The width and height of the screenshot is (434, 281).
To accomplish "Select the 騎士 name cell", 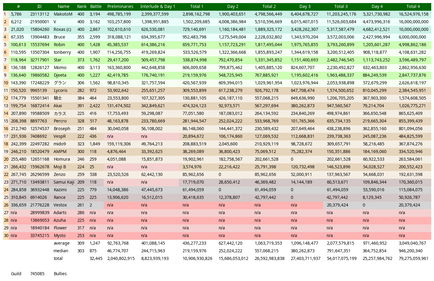I will (x=58, y=98).
